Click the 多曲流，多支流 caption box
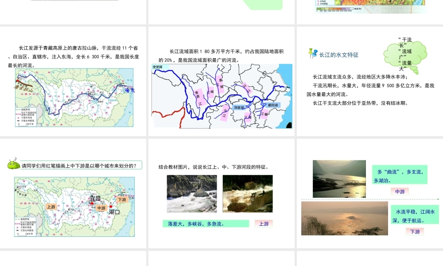 click(400, 175)
